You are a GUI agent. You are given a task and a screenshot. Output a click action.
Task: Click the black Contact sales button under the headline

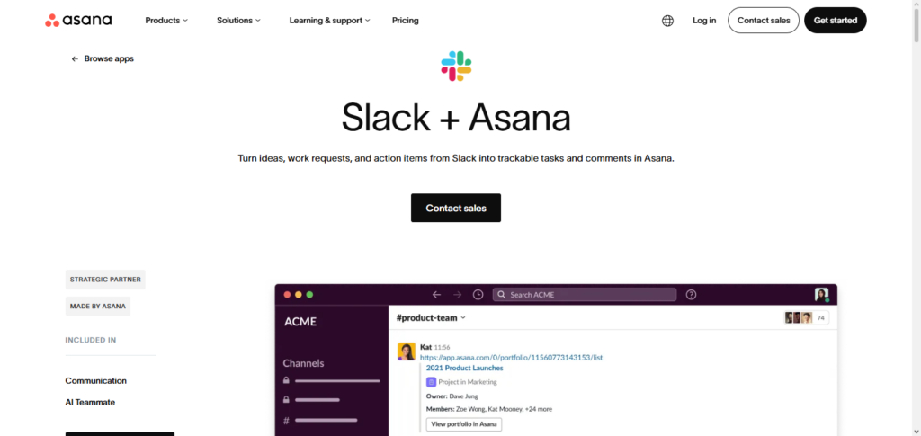click(456, 208)
